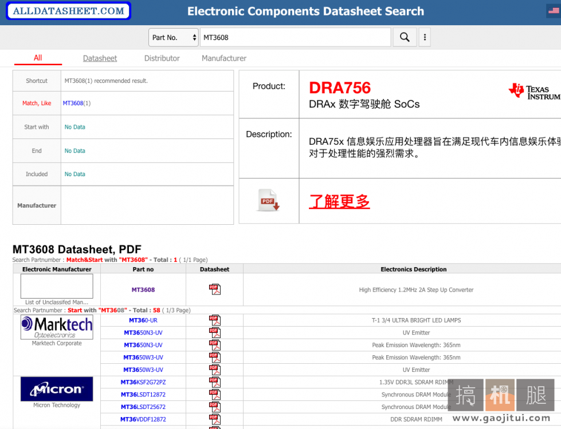Screen dimensions: 561x429
Task: Open PDF icon for MT3650N3-UV Peak Emission row
Action: point(215,345)
